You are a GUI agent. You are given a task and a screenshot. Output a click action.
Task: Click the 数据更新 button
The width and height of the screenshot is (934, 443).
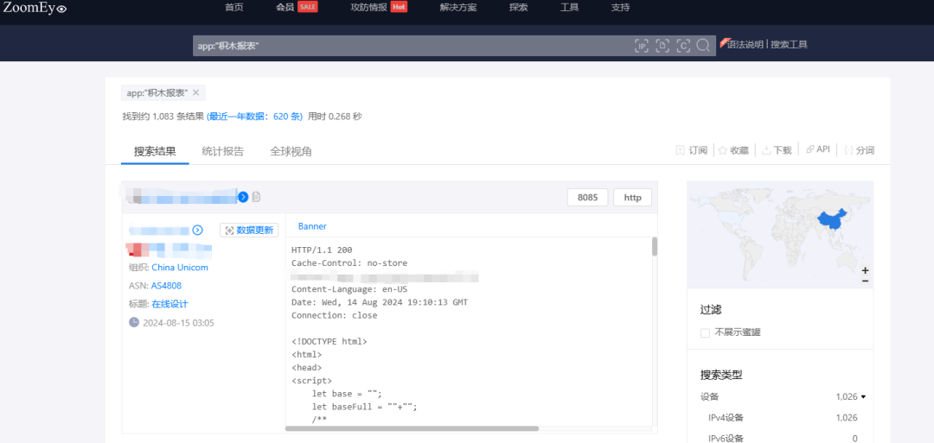[249, 230]
